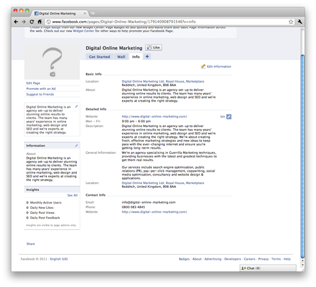
Task: Click the Daily New Likes insight row
Action: click(40, 208)
